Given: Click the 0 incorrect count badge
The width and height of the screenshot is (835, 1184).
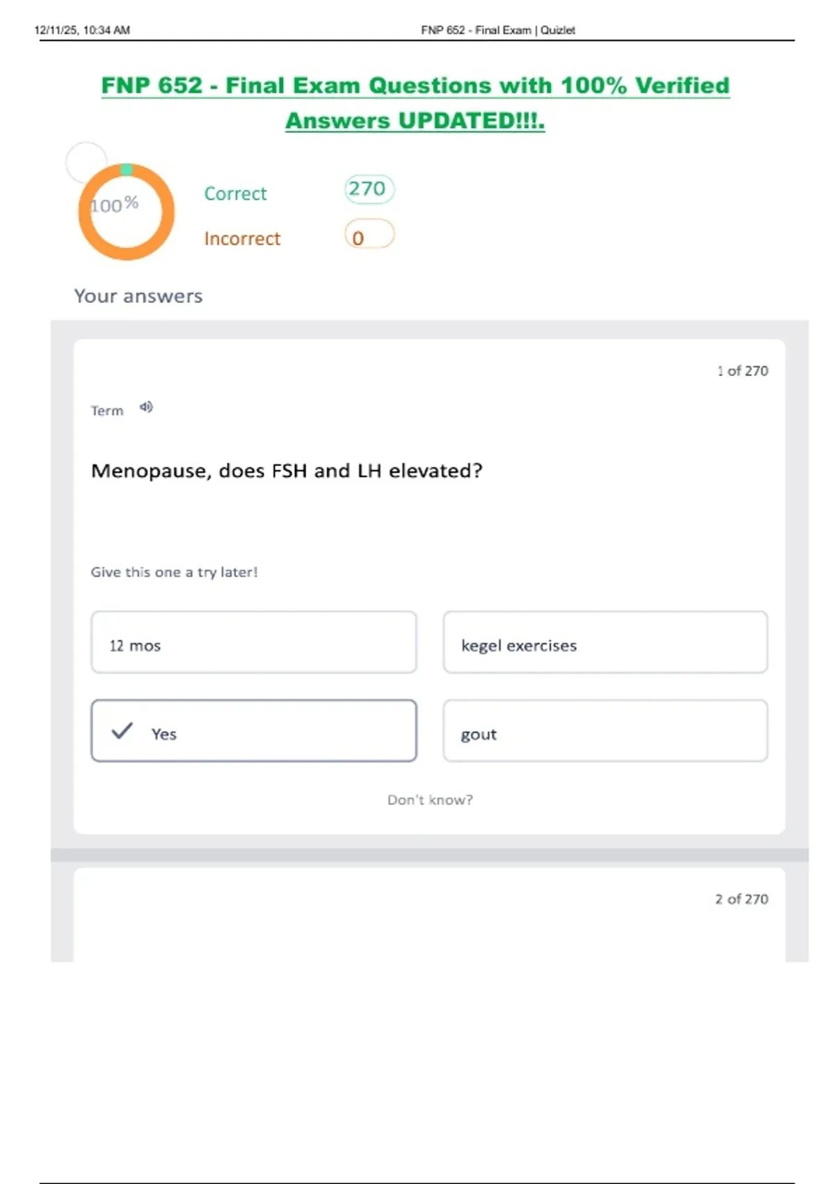Looking at the screenshot, I should [x=368, y=236].
